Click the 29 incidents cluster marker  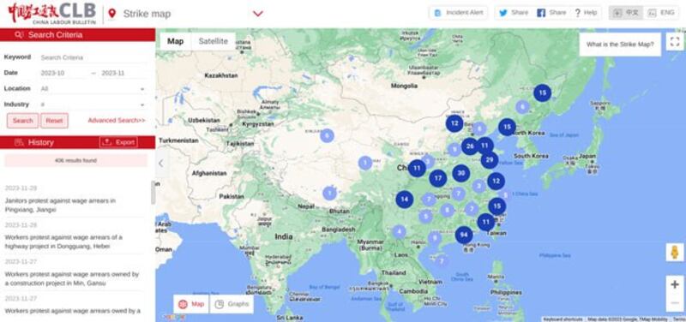(490, 160)
